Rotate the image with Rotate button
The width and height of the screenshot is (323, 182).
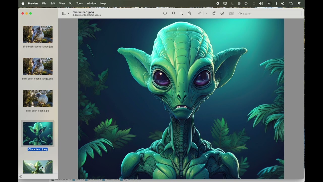[x=214, y=13]
